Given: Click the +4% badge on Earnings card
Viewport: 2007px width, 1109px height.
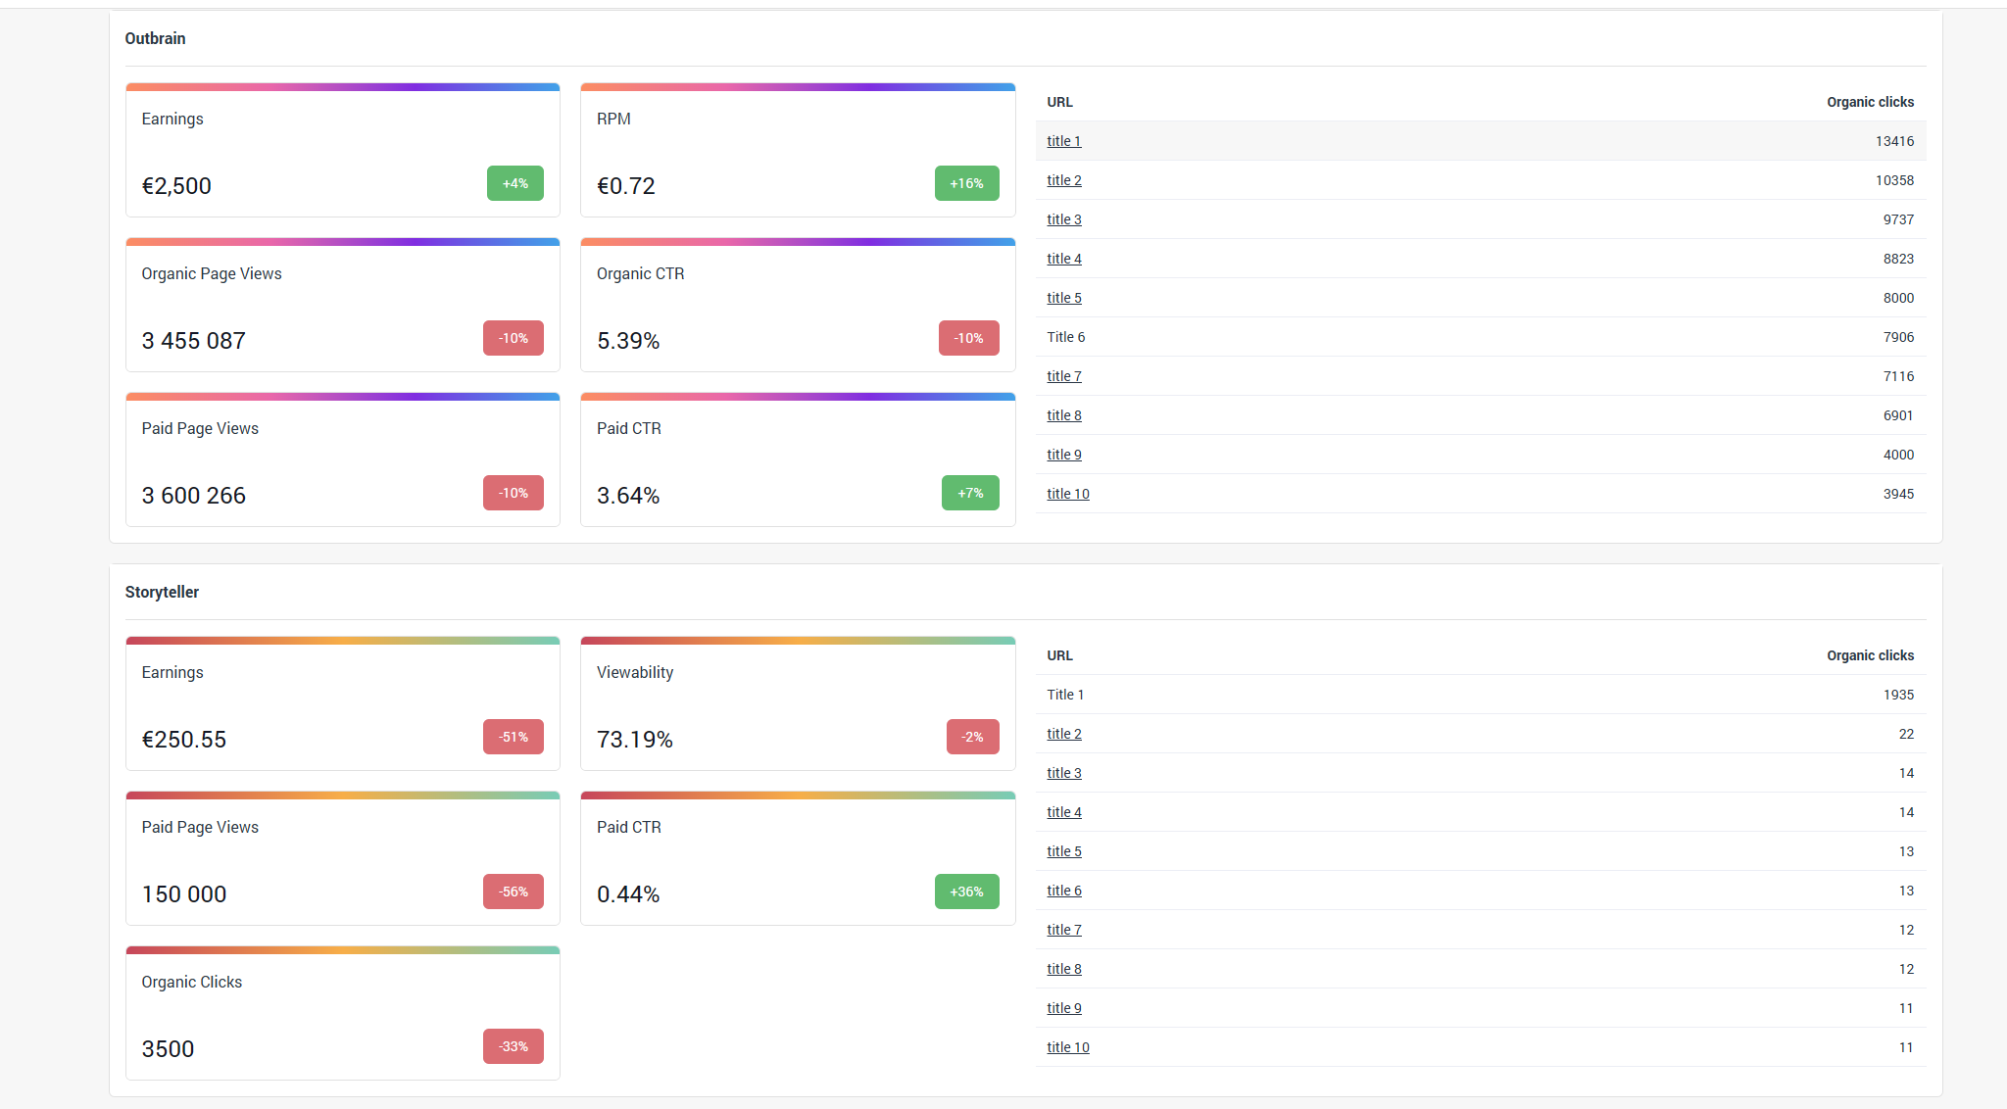Looking at the screenshot, I should (514, 183).
